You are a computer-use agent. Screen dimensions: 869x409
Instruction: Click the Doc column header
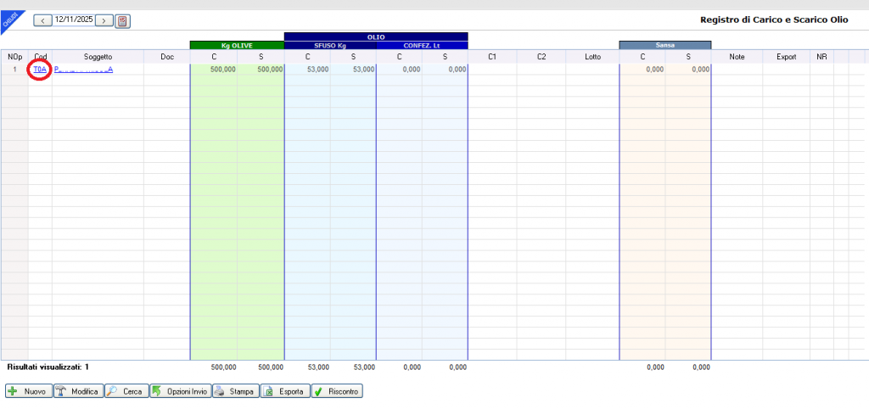[167, 57]
